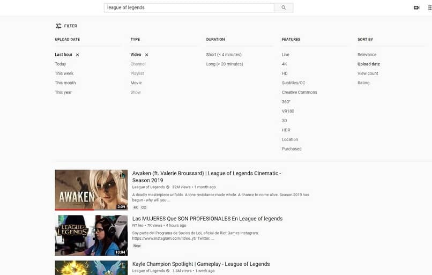
Task: Choose the Video type filter label
Action: tap(136, 55)
